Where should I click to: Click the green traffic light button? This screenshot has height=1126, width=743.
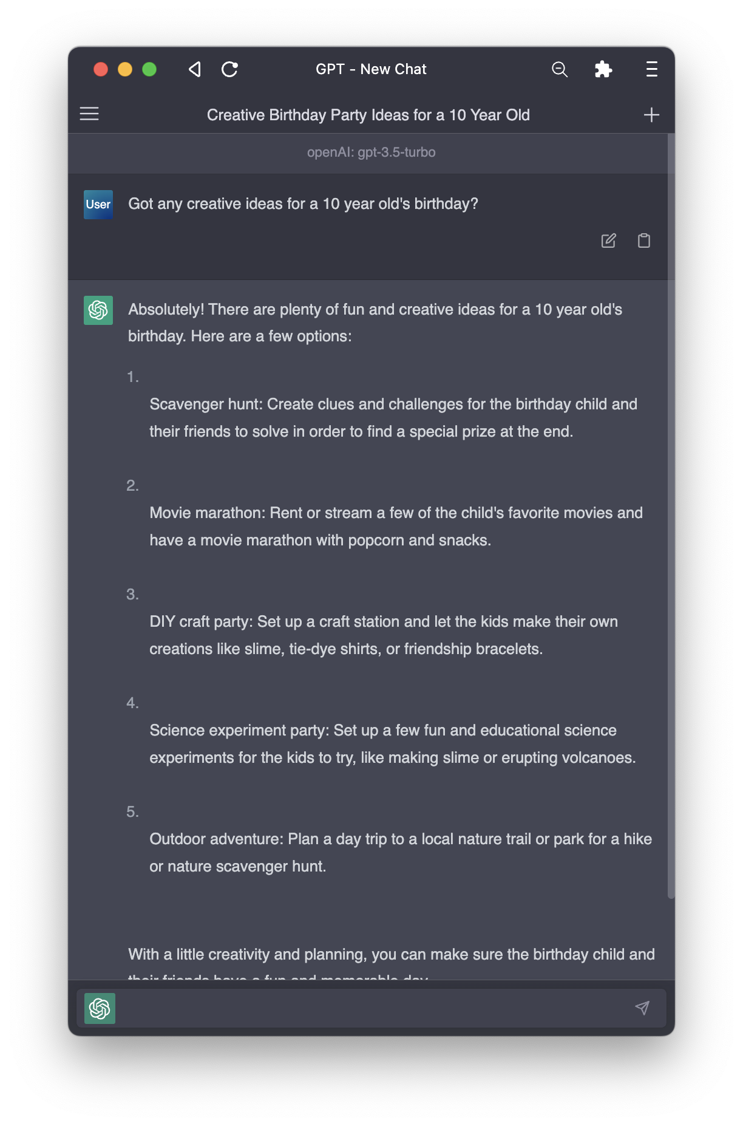148,70
